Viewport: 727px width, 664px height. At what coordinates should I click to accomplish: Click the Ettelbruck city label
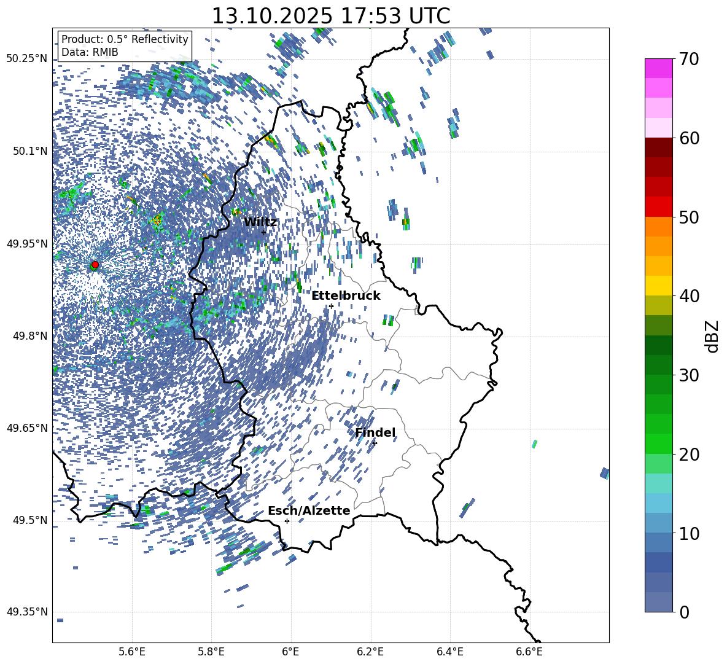tap(346, 296)
